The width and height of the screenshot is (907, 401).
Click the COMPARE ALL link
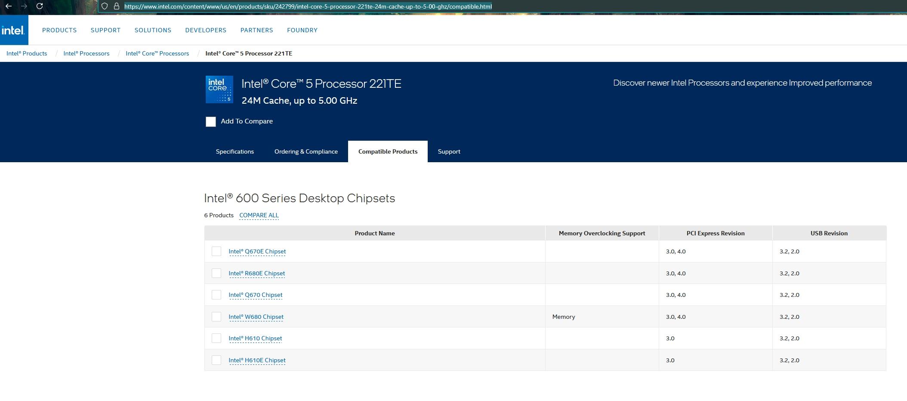[259, 215]
